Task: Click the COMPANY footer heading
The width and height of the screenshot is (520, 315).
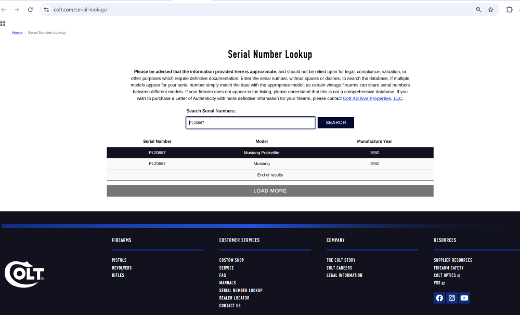Action: coord(335,240)
